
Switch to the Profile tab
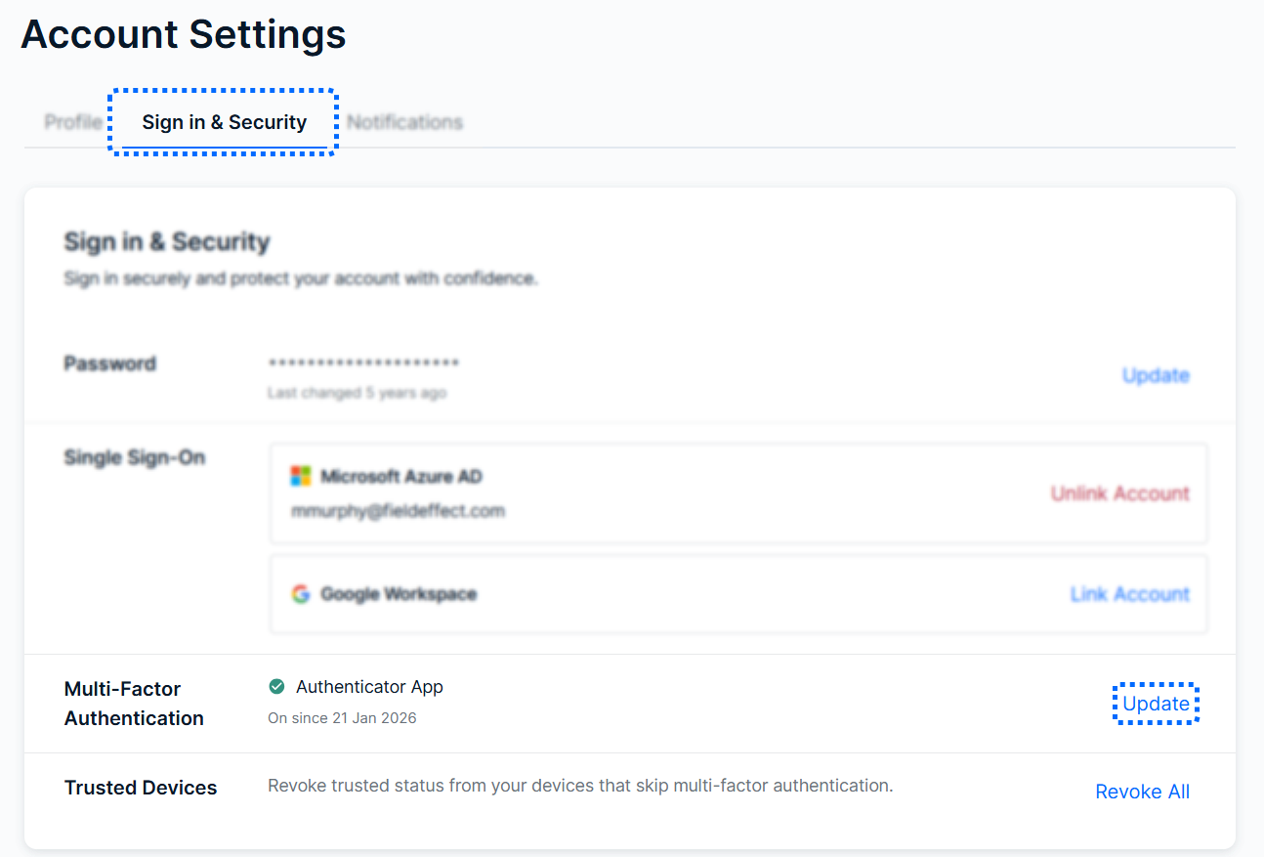click(x=73, y=122)
